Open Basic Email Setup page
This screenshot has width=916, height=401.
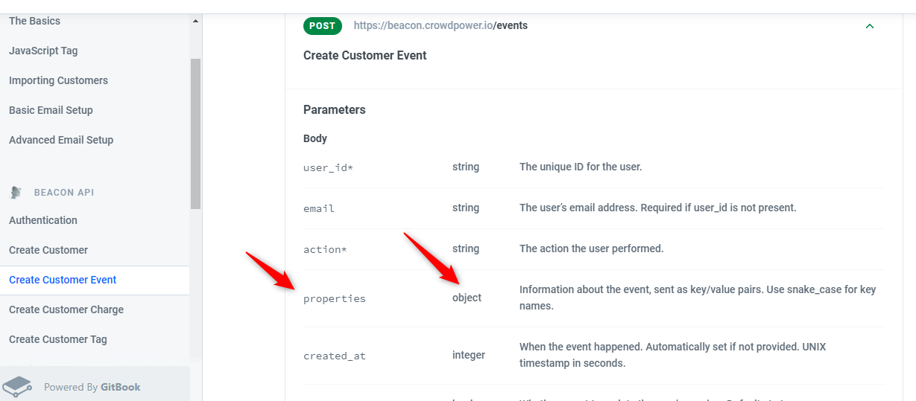click(x=51, y=110)
